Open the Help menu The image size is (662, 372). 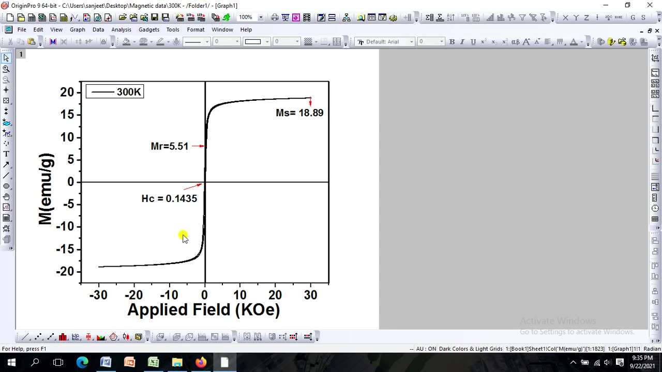246,29
